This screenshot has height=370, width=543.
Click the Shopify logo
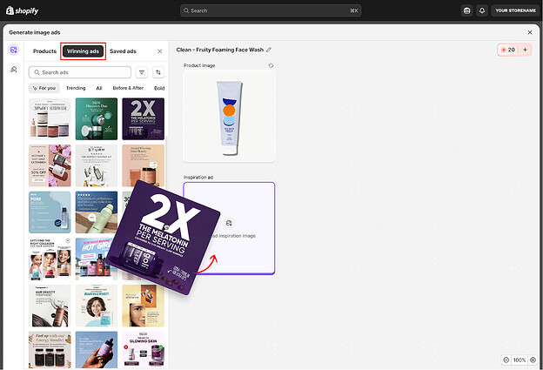click(x=22, y=10)
